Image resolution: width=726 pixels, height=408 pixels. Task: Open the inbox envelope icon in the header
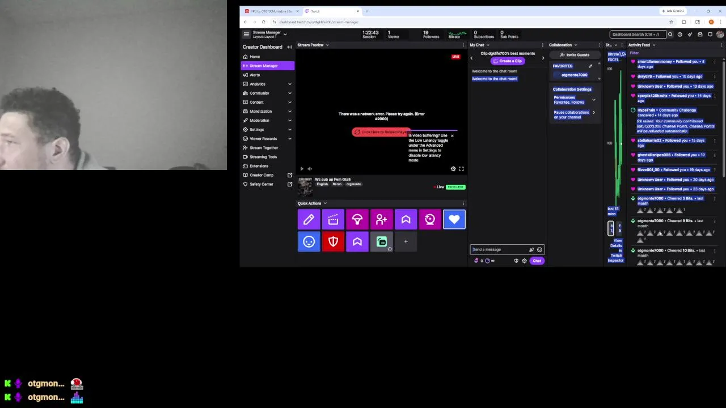point(700,35)
